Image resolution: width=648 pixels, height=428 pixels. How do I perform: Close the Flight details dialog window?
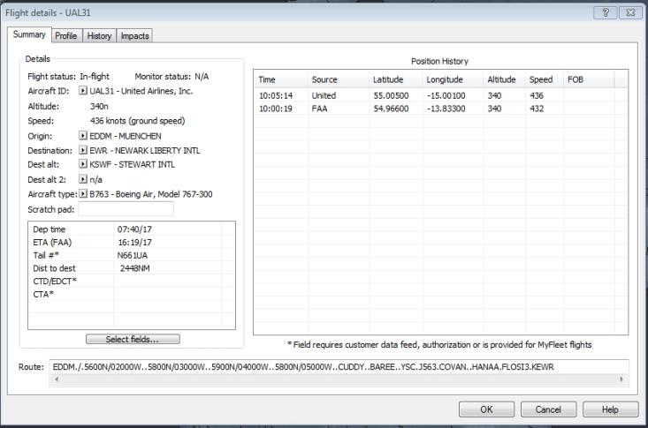click(630, 12)
